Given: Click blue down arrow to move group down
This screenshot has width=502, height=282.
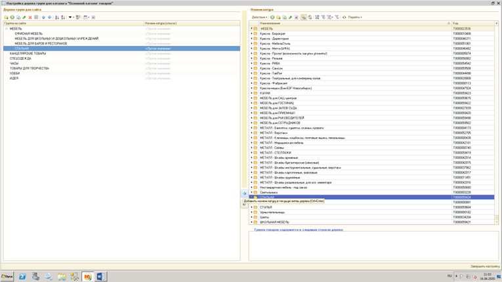Looking at the screenshot, I should pos(49,18).
